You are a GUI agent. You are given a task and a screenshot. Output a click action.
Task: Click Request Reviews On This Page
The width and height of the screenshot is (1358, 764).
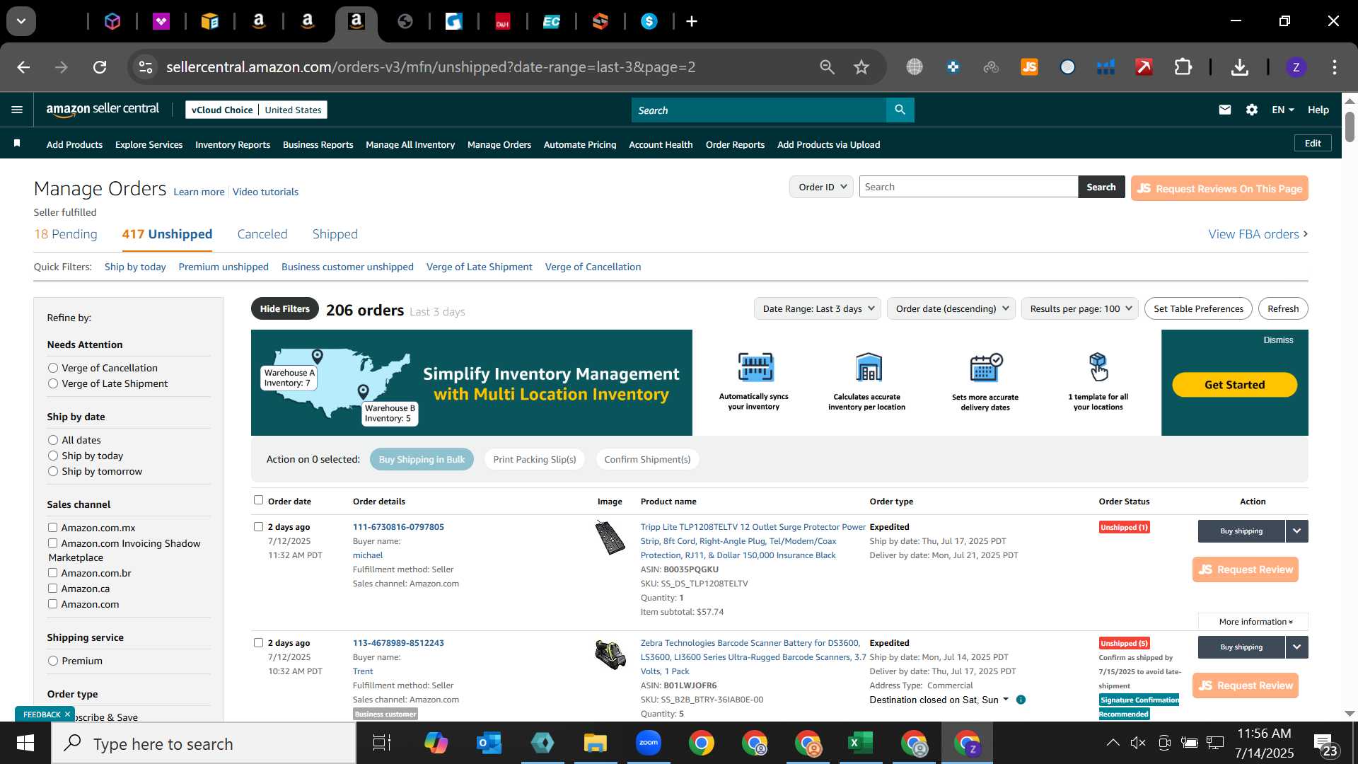[x=1219, y=188]
